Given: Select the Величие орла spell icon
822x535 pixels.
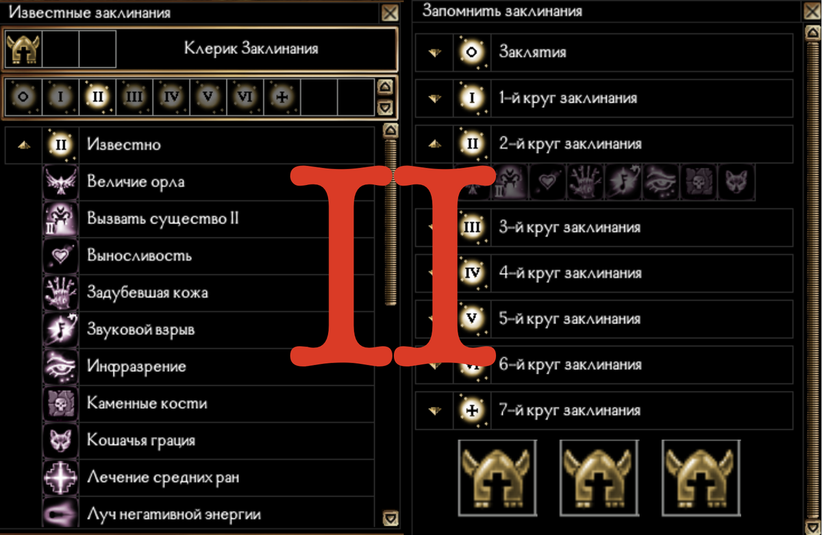Looking at the screenshot, I should click(x=60, y=182).
